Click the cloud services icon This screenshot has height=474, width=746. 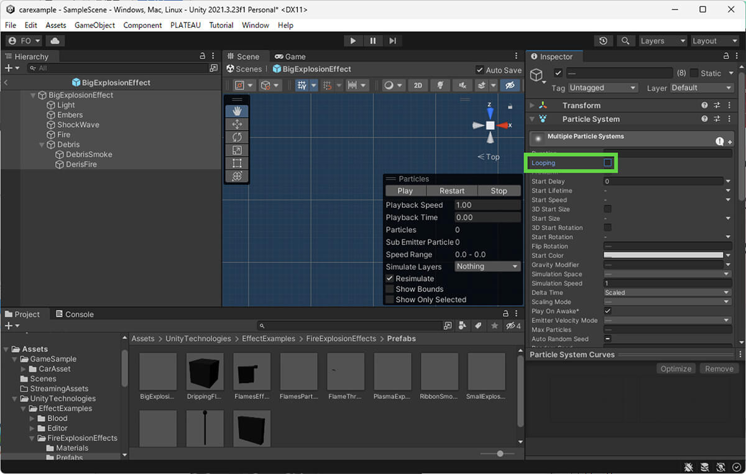55,41
